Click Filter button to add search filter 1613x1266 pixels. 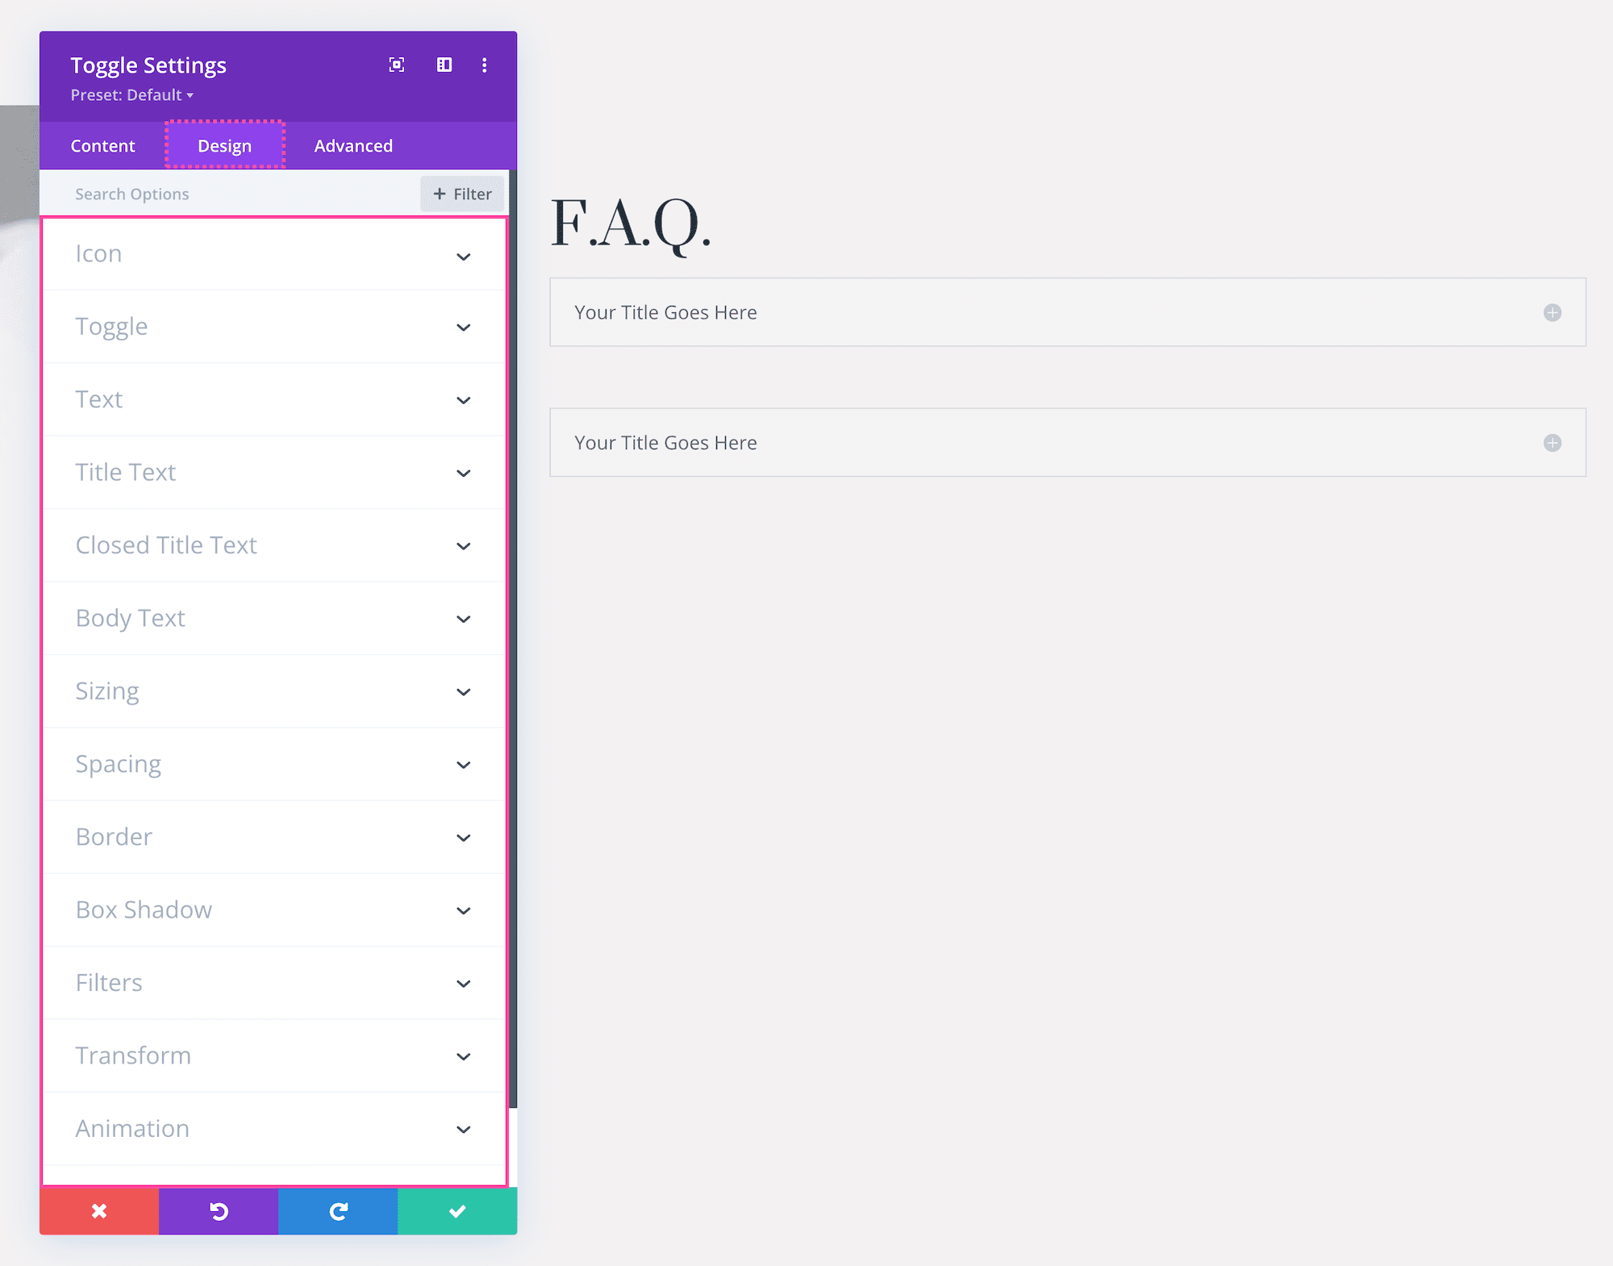tap(458, 193)
